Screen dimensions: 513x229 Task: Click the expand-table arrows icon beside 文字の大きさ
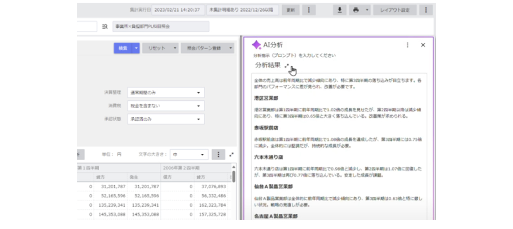click(x=232, y=155)
